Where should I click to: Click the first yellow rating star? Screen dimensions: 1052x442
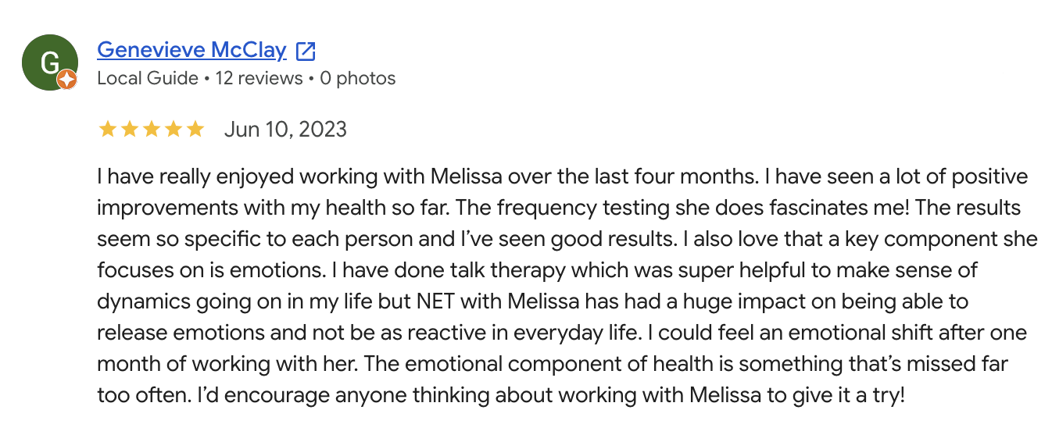point(107,129)
